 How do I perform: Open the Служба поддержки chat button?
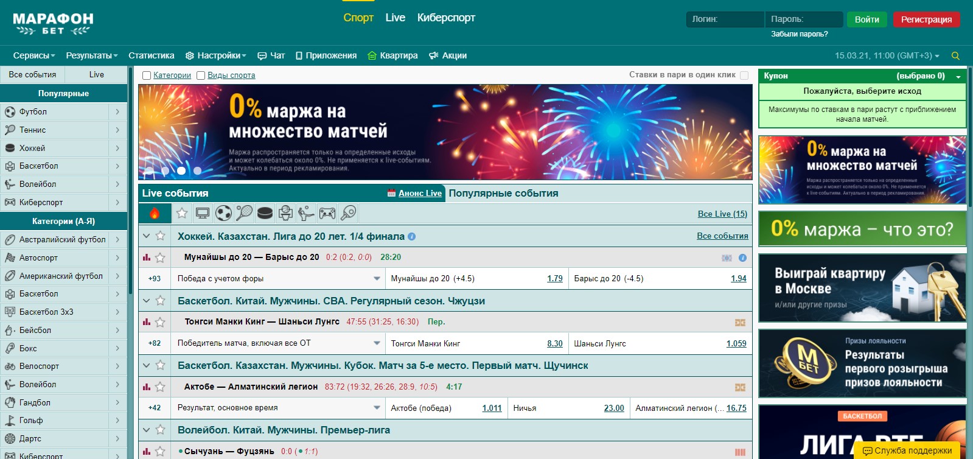[907, 450]
